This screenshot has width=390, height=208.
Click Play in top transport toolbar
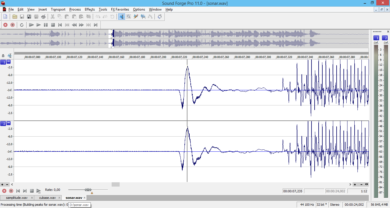click(x=39, y=25)
